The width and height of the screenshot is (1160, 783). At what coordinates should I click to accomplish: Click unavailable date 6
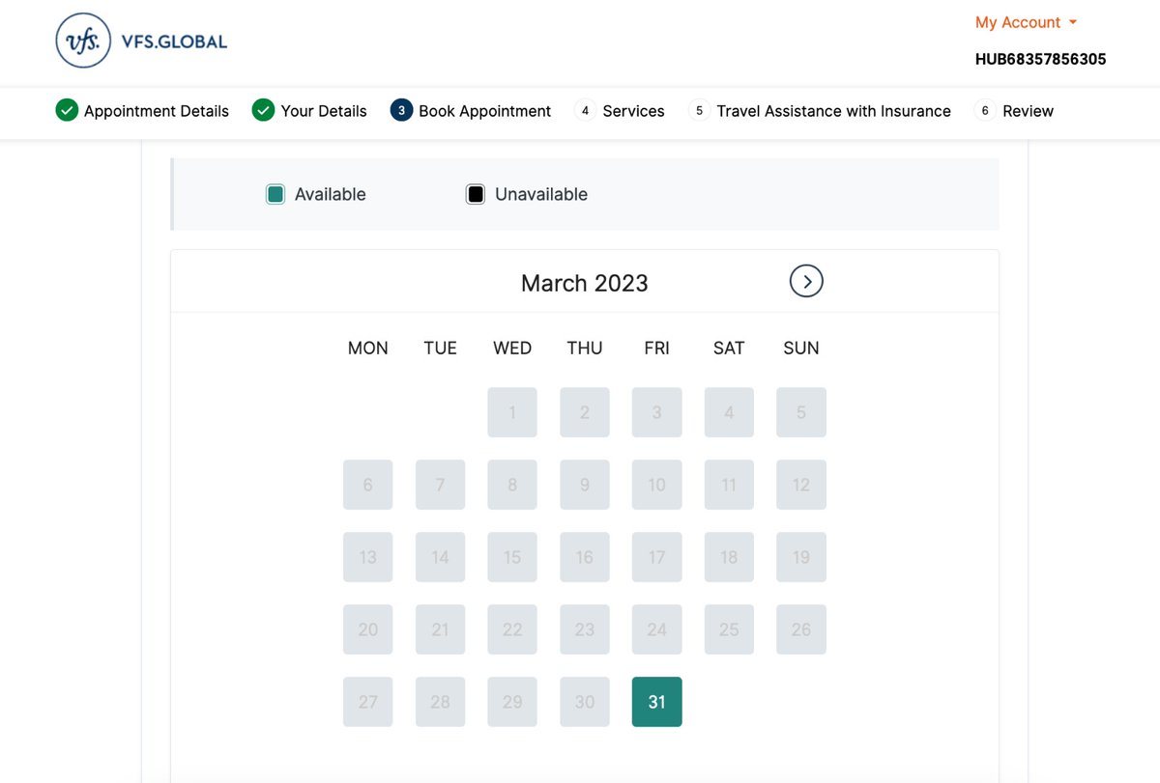coord(368,485)
